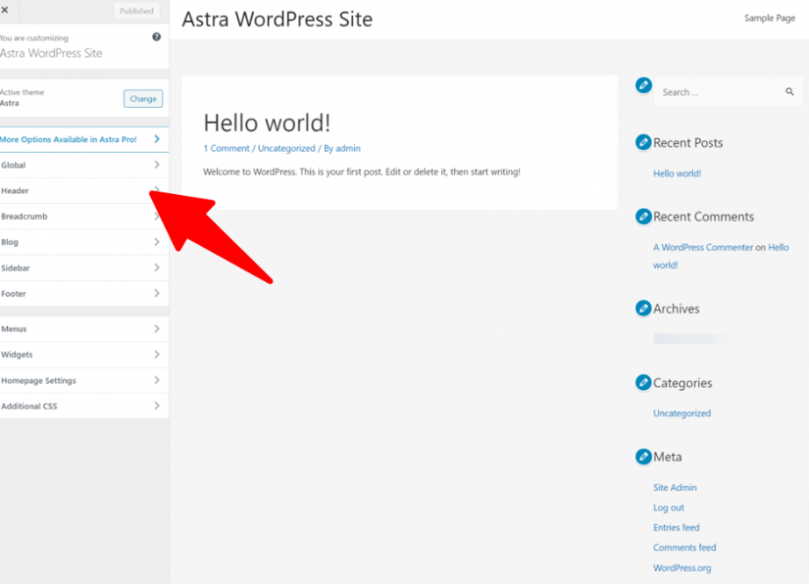Open the Blog customizer section label
Screen dimensions: 809x584
[10, 242]
